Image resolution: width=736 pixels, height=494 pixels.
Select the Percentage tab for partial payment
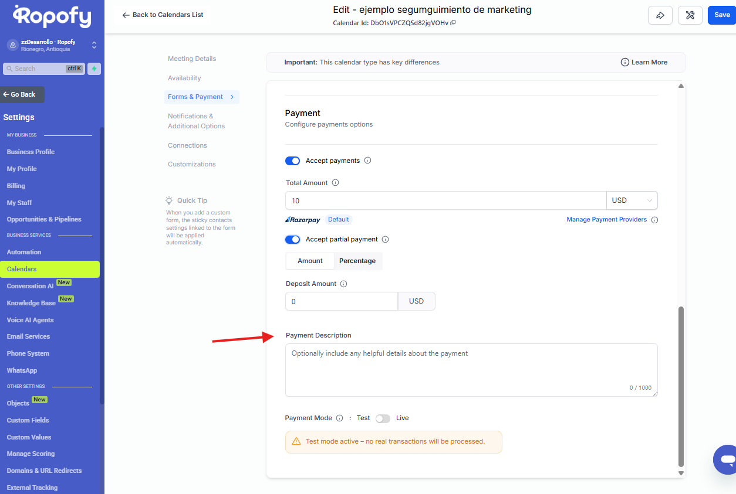click(x=357, y=261)
